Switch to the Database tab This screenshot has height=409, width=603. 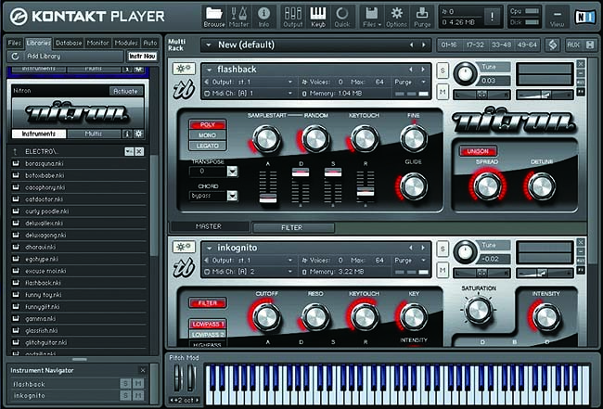tap(69, 43)
